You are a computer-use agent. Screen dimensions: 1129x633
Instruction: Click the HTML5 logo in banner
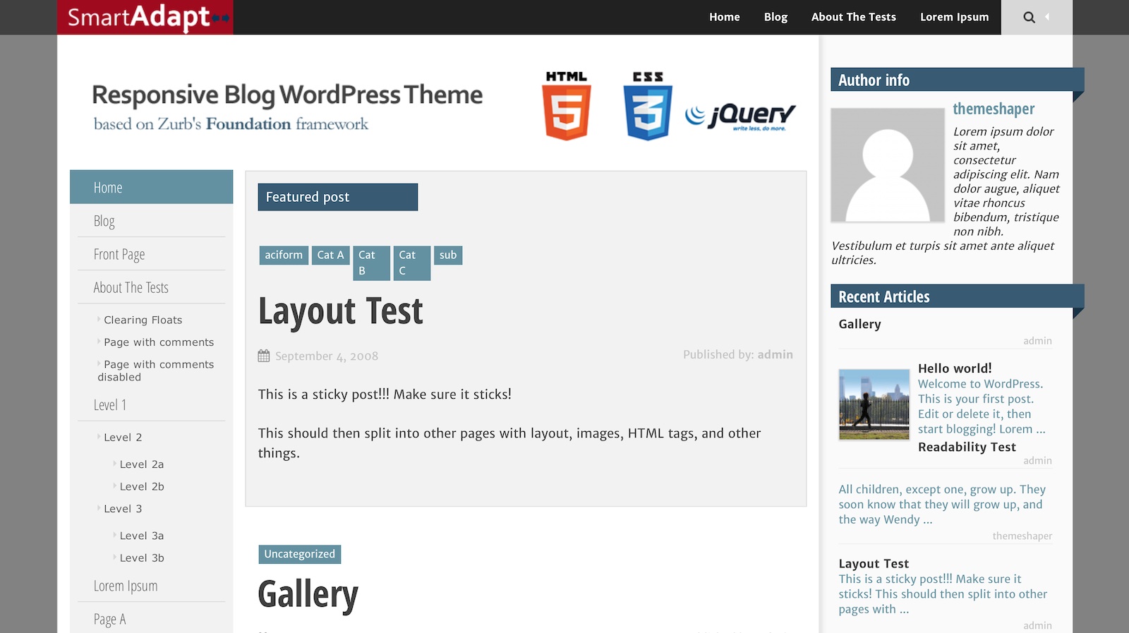click(x=567, y=106)
